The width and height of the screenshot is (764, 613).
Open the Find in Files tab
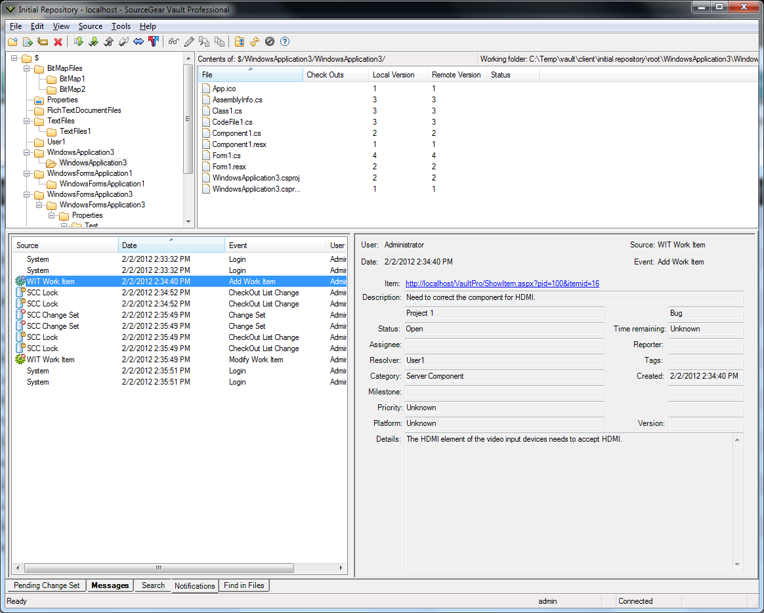[244, 585]
